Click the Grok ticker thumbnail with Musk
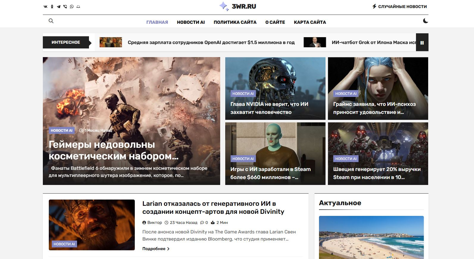Screen dimensions: 474x259 [315, 42]
